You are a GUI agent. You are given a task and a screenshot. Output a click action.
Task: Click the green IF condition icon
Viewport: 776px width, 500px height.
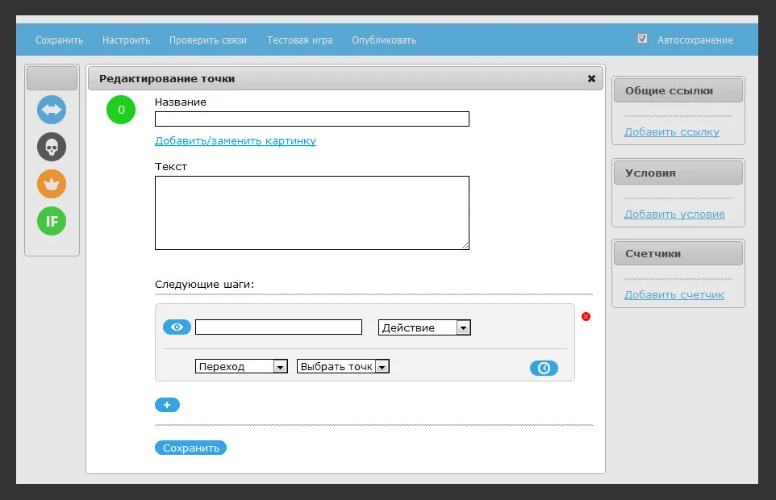(x=52, y=221)
